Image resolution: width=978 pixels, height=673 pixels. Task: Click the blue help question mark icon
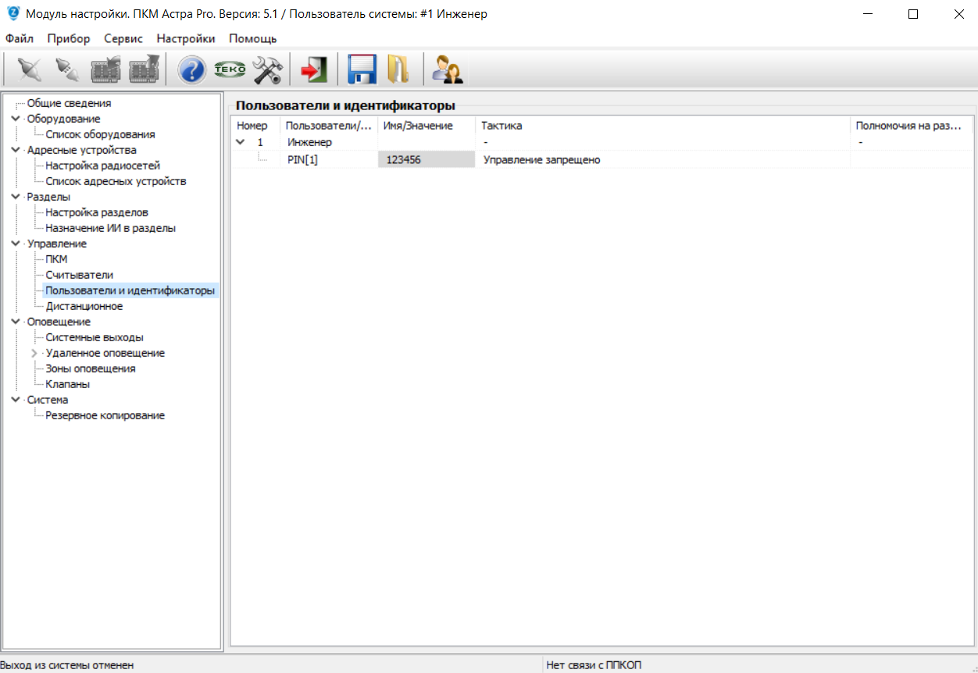coord(192,70)
